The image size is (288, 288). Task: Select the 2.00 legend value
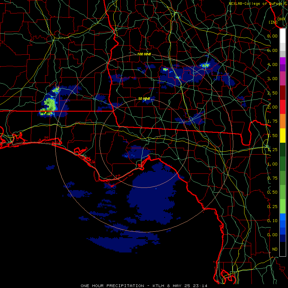(272, 107)
